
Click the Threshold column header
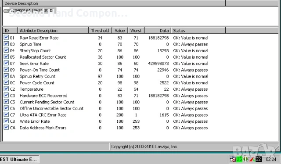coord(100,30)
